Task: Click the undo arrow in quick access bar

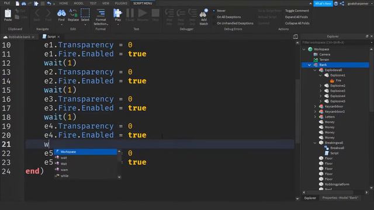Action: [49, 3]
